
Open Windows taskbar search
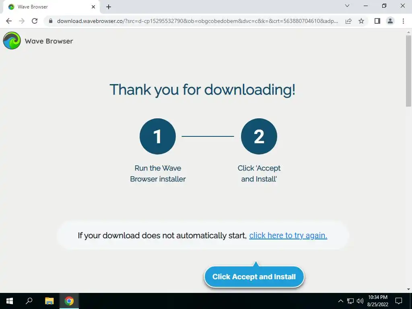coord(29,301)
